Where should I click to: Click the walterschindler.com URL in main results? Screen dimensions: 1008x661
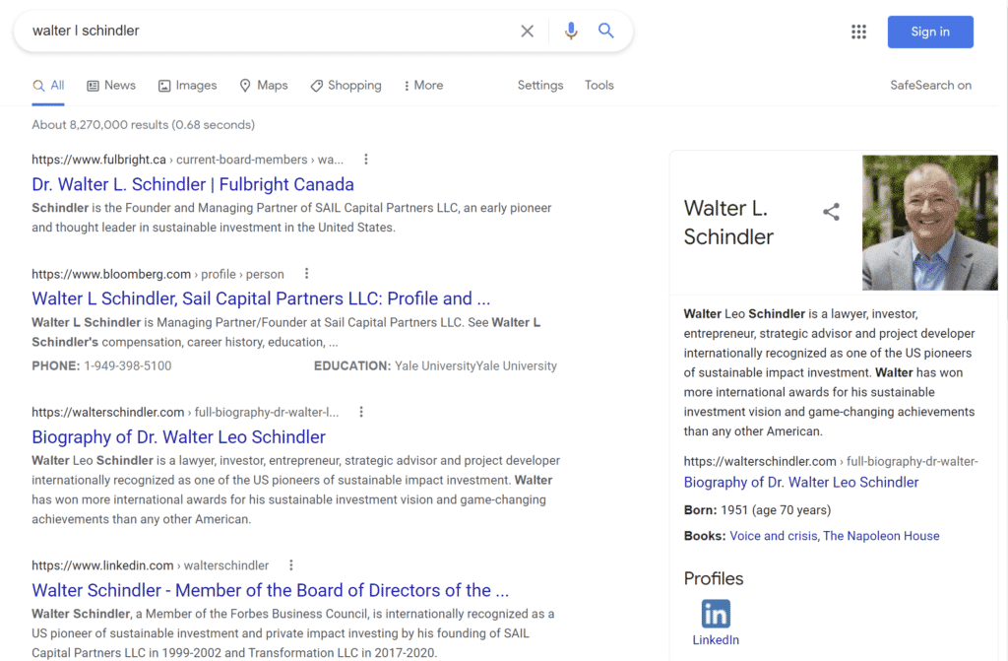[185, 412]
